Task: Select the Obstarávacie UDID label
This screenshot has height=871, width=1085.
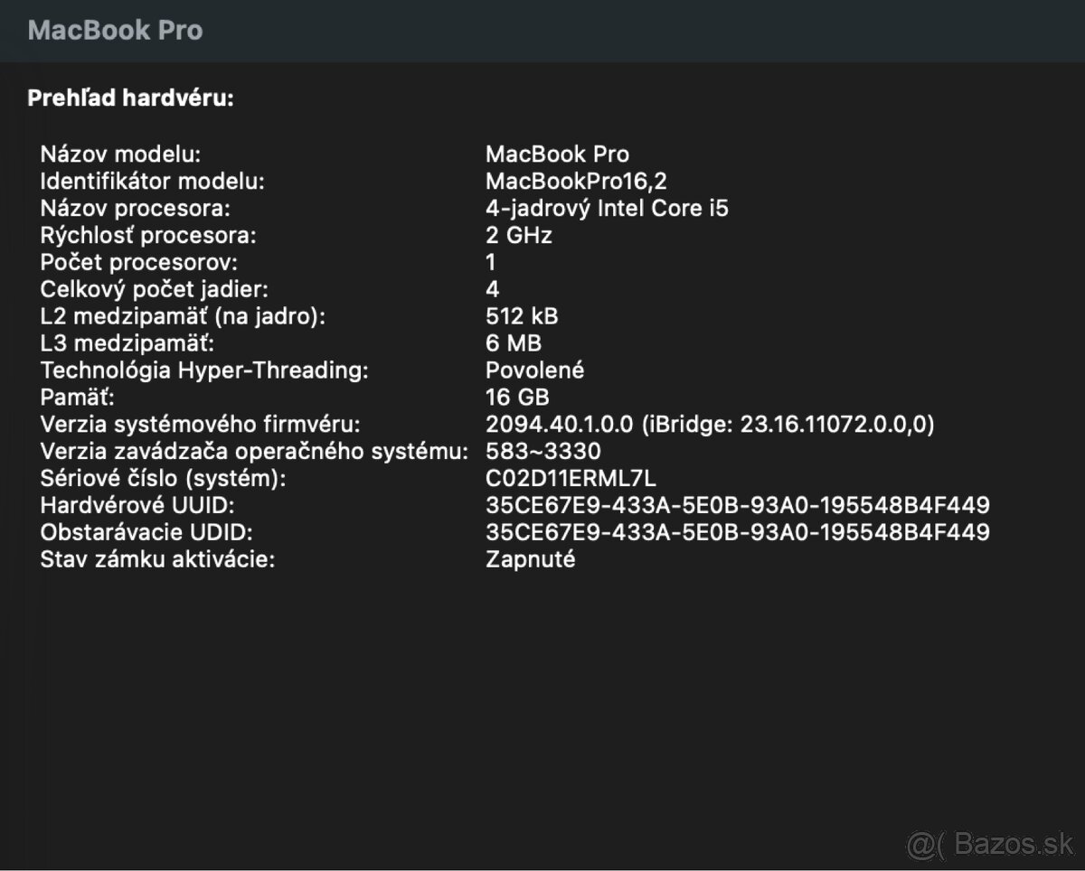Action: tap(146, 532)
